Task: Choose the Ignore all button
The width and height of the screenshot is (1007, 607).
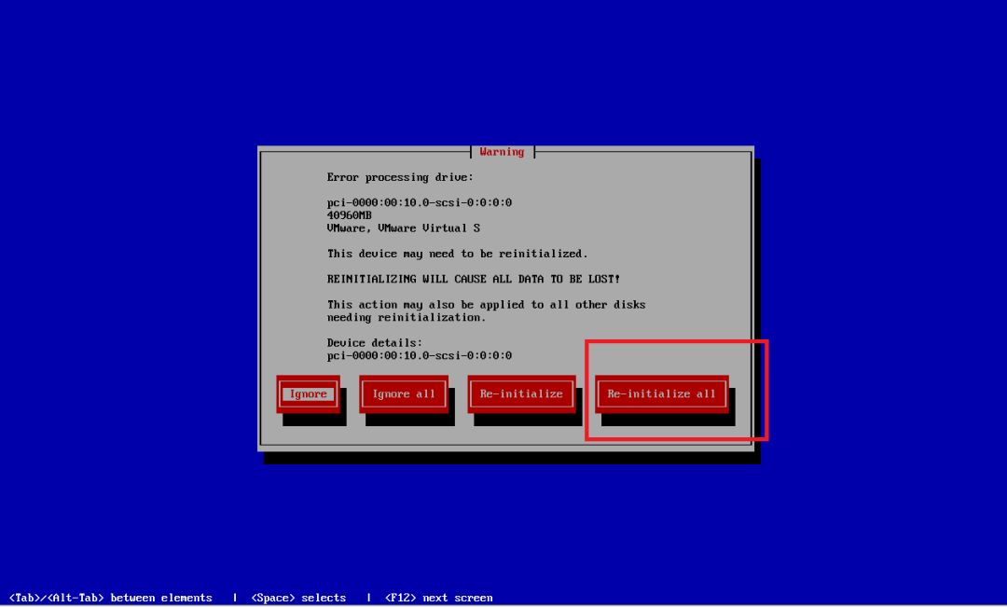Action: point(404,393)
